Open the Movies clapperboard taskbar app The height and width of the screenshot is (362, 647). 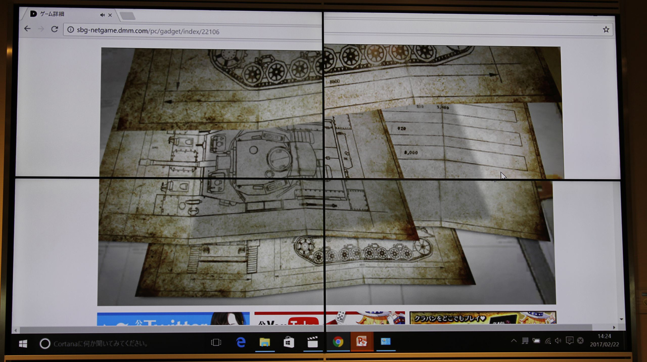pyautogui.click(x=313, y=342)
